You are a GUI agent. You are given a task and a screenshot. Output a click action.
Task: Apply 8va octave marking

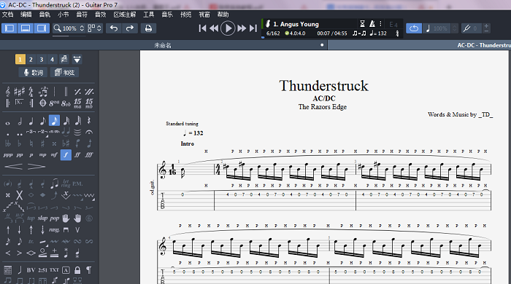(54, 103)
